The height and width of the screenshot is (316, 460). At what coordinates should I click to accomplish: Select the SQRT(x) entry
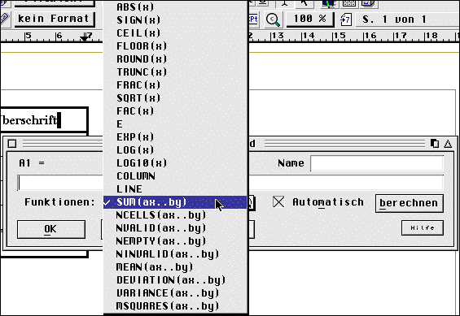click(176, 97)
